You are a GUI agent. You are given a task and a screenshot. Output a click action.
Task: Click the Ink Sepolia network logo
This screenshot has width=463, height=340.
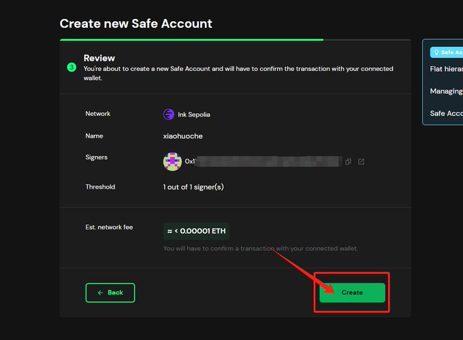(x=169, y=114)
